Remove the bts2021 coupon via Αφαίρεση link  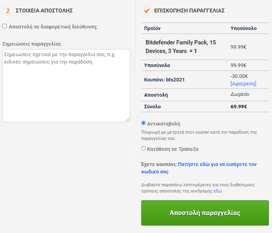(243, 83)
